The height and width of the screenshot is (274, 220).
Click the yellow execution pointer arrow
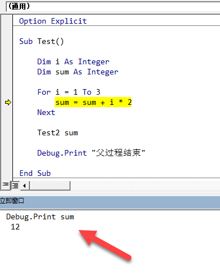point(8,103)
